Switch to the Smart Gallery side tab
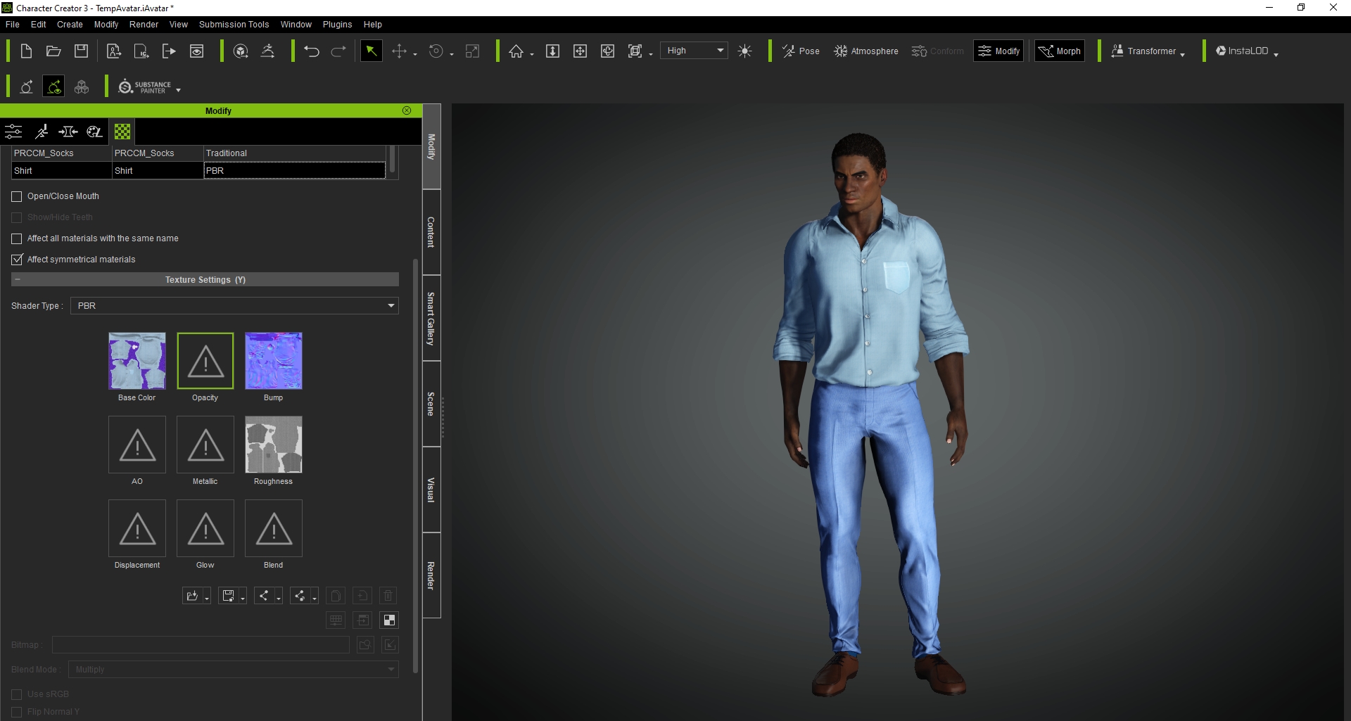 (431, 318)
